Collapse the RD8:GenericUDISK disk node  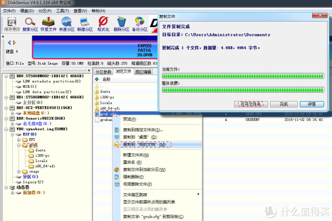pos(6,118)
